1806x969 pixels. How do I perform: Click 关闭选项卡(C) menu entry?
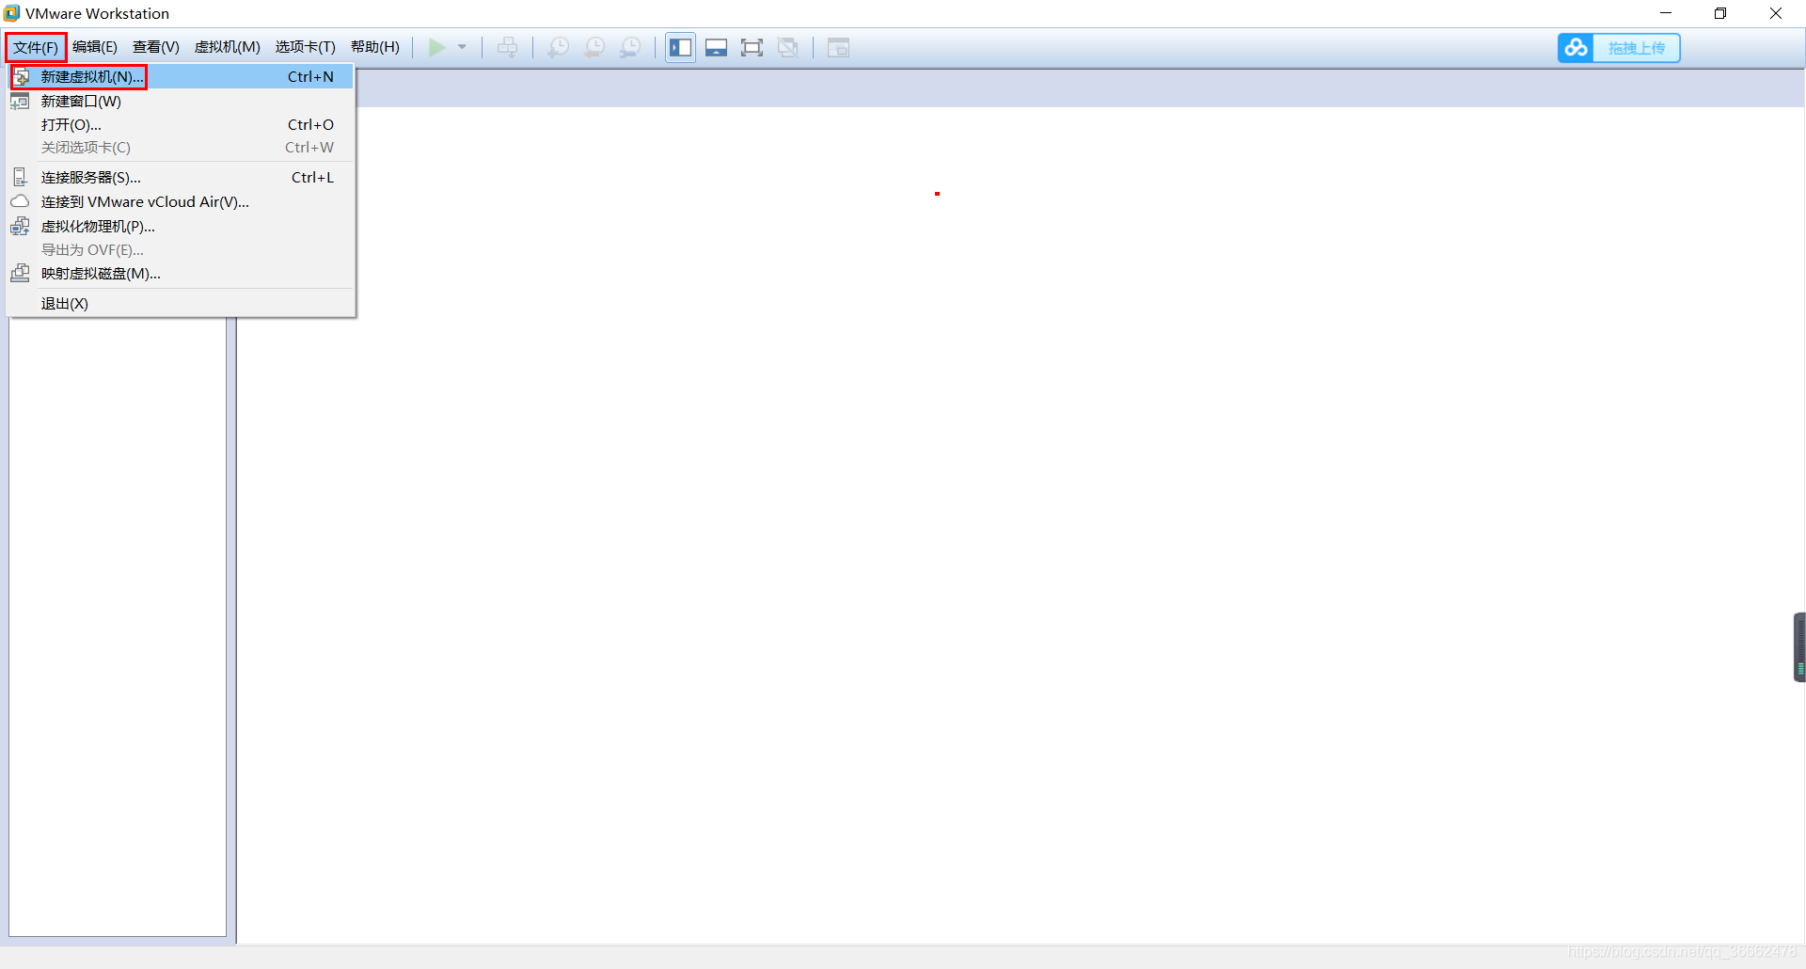pos(181,148)
